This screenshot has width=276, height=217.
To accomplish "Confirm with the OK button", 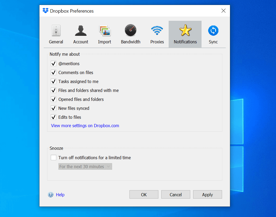I will (144, 194).
